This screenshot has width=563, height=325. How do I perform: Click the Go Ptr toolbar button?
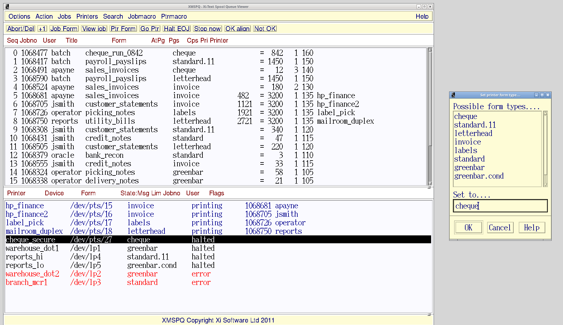[150, 29]
